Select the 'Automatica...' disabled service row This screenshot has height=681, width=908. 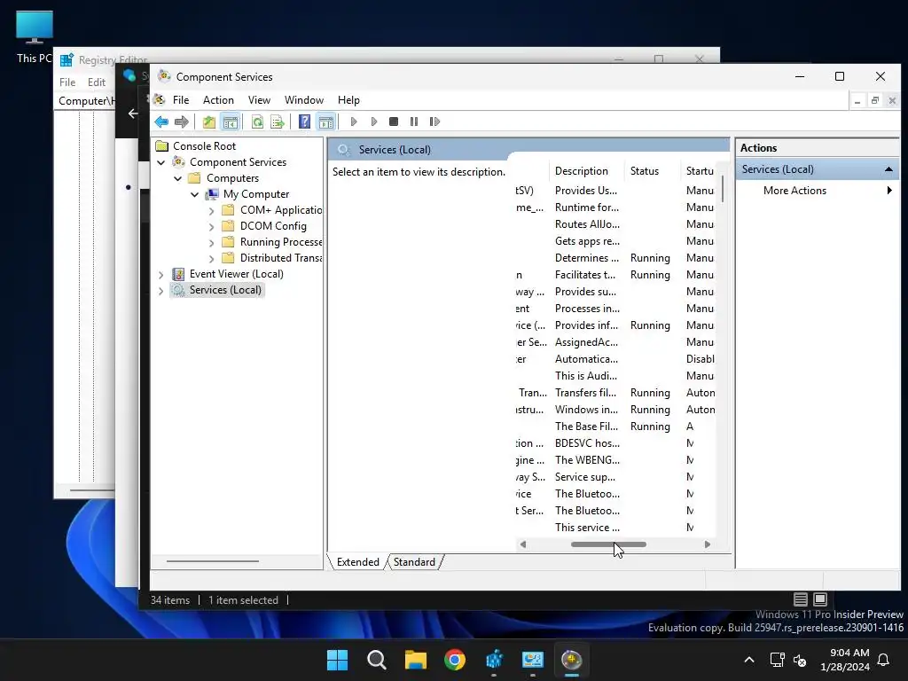[x=615, y=360]
